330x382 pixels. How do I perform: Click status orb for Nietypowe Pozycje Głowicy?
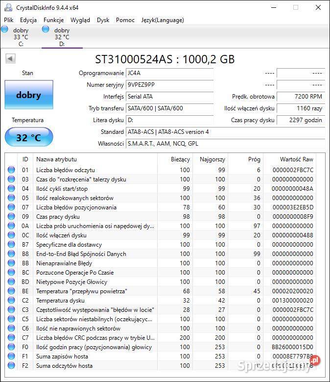[11, 281]
